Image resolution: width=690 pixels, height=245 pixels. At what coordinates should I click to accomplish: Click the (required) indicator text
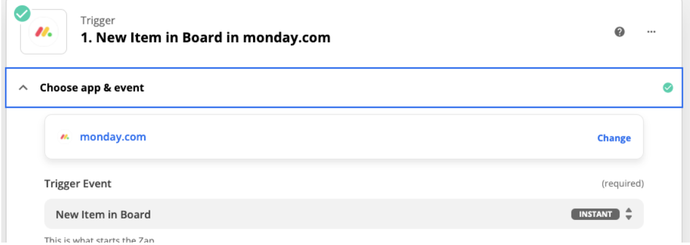622,184
